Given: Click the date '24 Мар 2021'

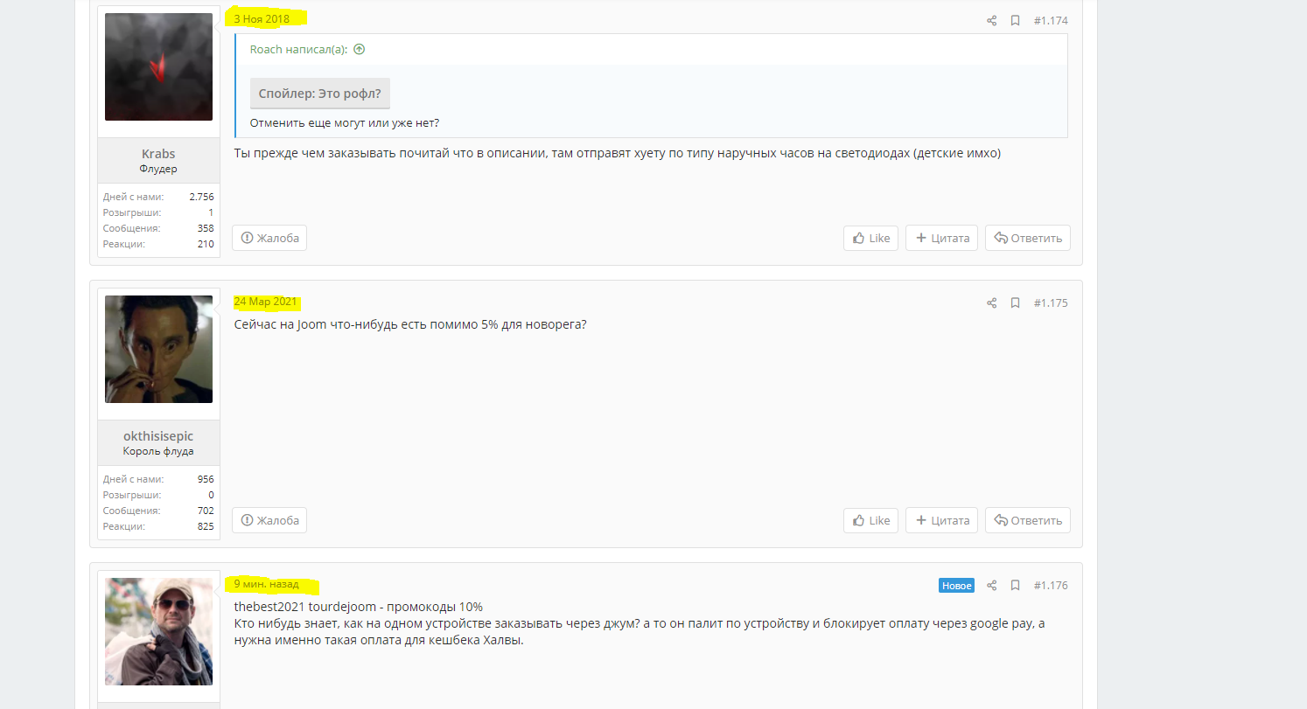Looking at the screenshot, I should pos(266,301).
